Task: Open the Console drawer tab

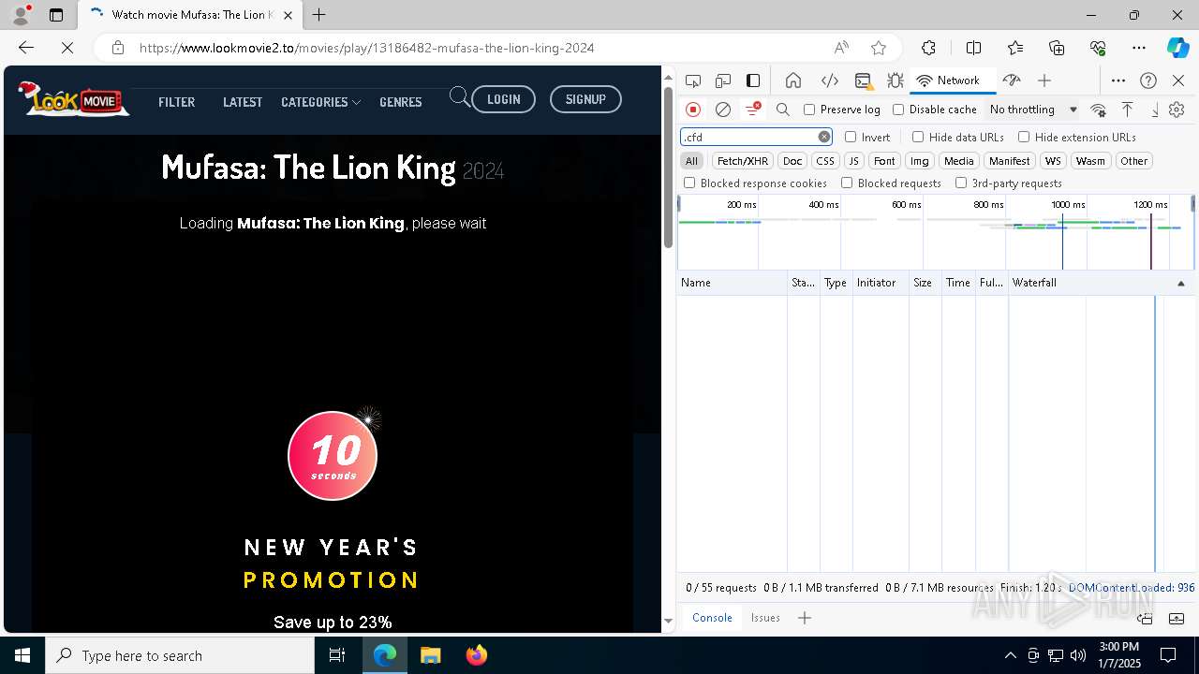Action: tap(712, 618)
